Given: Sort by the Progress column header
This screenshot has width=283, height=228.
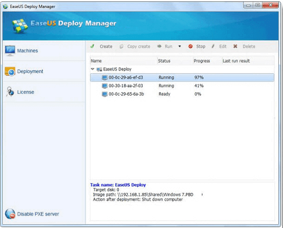Looking at the screenshot, I should (202, 61).
